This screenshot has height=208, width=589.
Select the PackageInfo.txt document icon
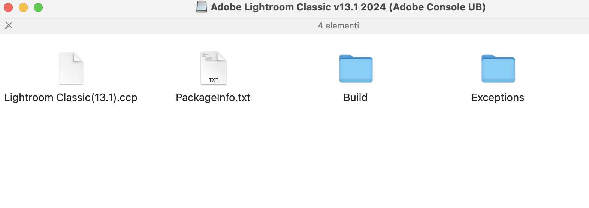(214, 68)
